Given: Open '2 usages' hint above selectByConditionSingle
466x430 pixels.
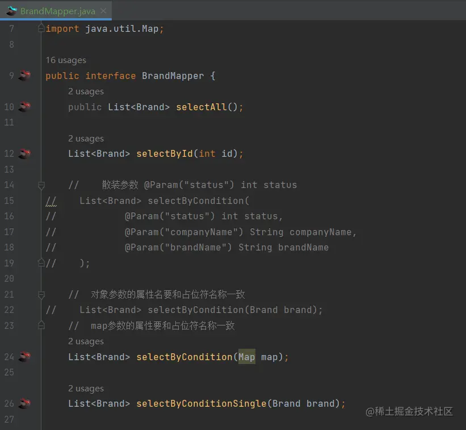Looking at the screenshot, I should (x=86, y=389).
